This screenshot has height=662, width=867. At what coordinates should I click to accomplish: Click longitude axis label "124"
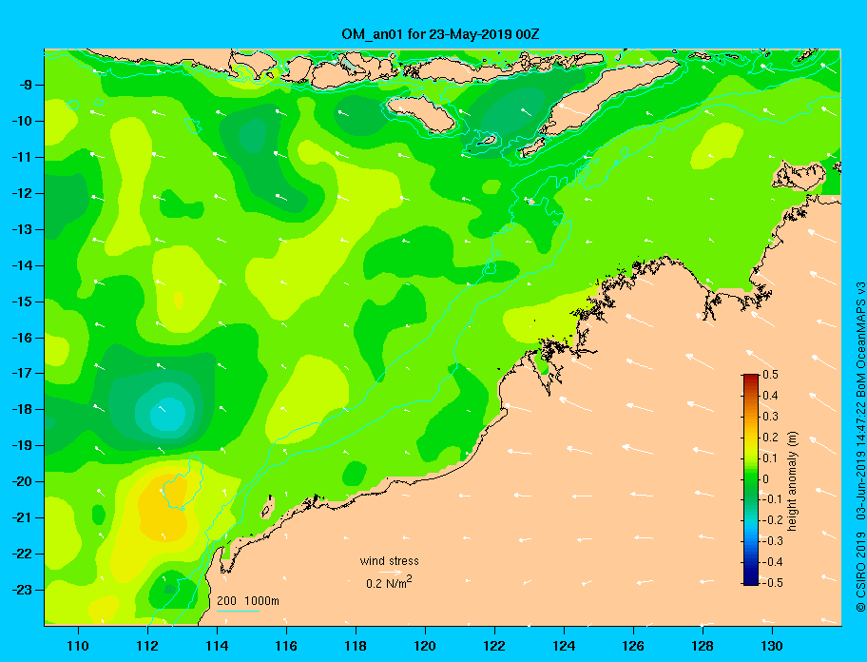564,646
